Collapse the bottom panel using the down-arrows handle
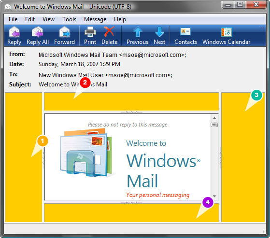Viewport: 270px width, 238px height. [x=131, y=202]
